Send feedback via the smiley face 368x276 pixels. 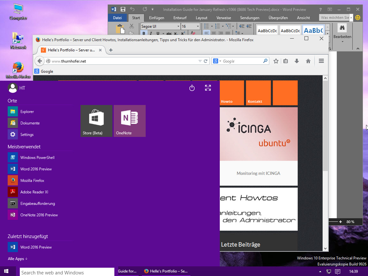[358, 18]
